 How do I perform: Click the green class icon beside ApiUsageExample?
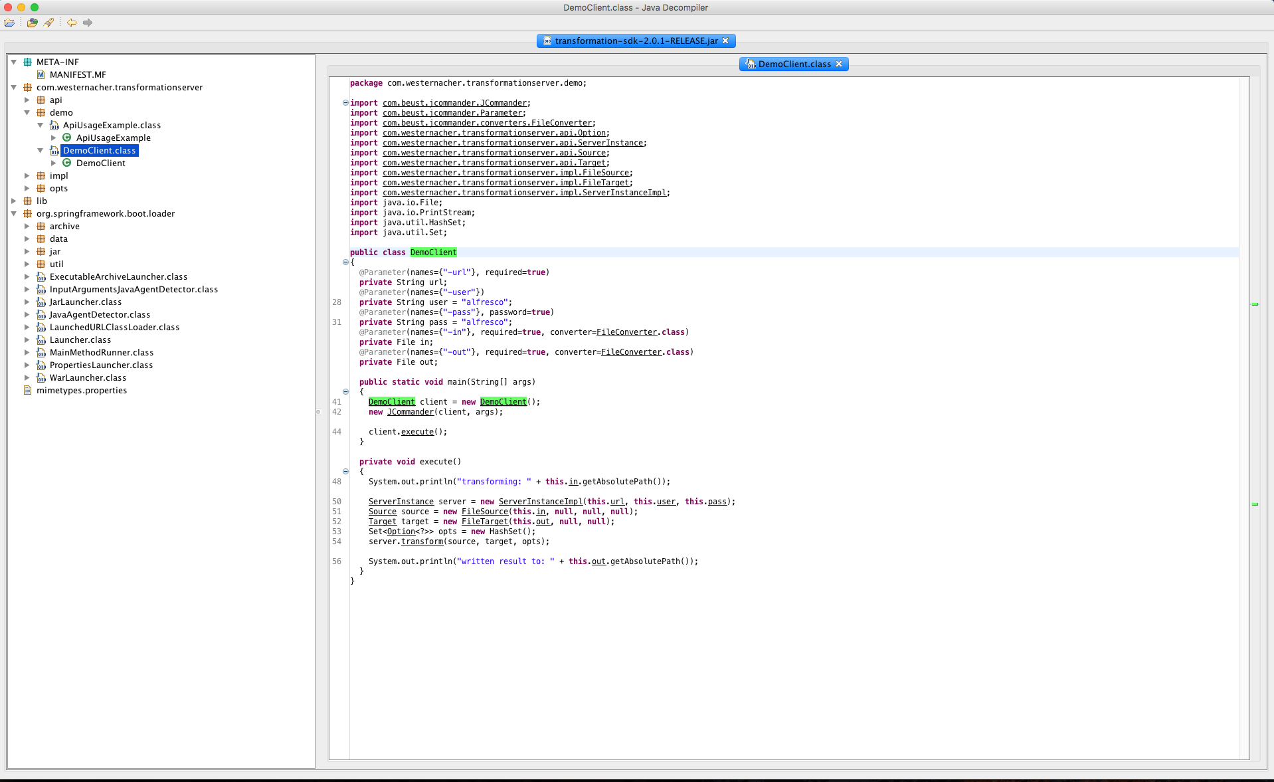point(67,138)
